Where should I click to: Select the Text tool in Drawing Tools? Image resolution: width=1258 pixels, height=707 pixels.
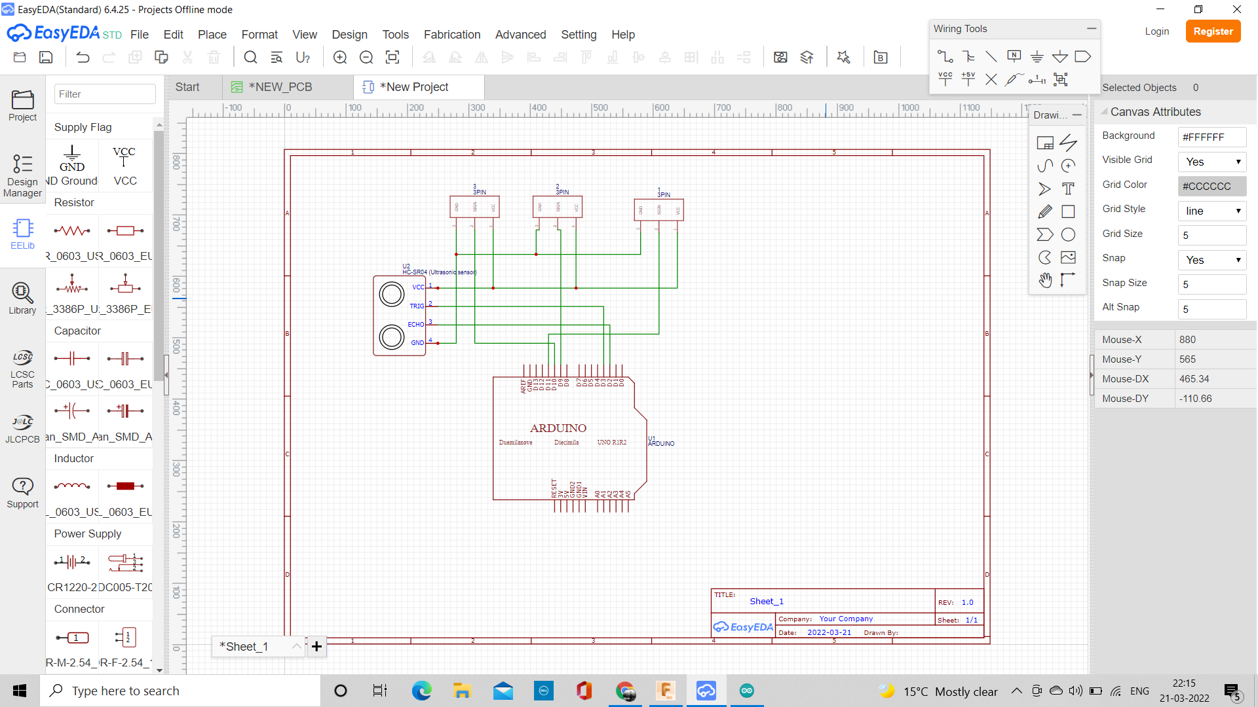point(1069,189)
